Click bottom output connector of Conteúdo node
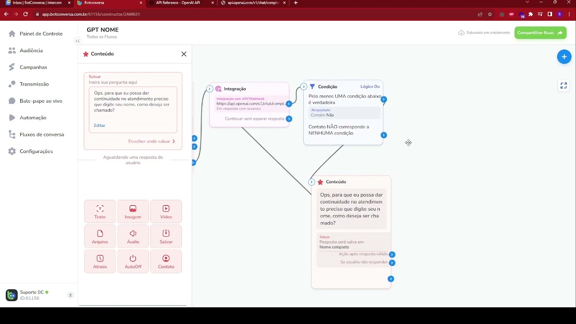This screenshot has height=324, width=576. pyautogui.click(x=391, y=279)
